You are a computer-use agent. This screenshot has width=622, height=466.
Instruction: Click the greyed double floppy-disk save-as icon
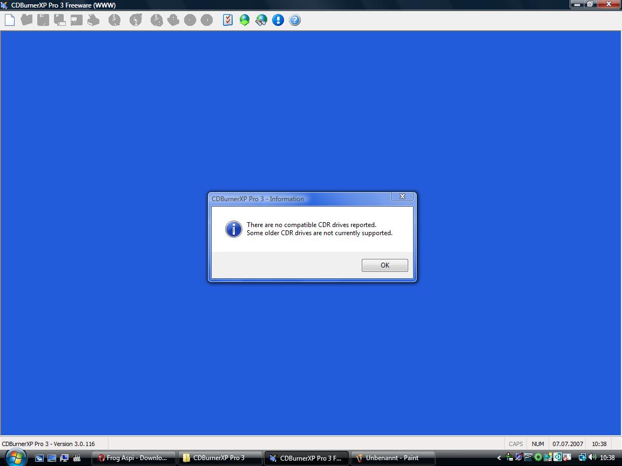[60, 20]
